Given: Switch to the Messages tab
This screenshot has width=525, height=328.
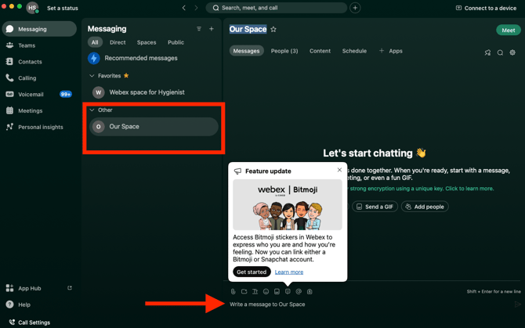Looking at the screenshot, I should pyautogui.click(x=246, y=51).
